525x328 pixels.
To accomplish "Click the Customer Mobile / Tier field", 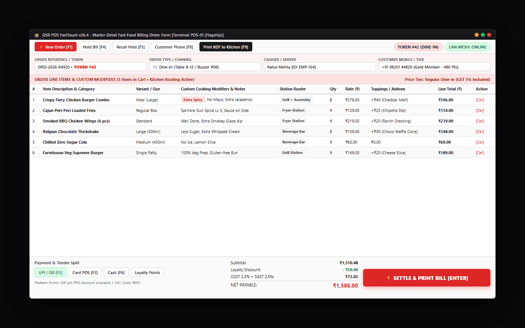I will click(434, 67).
